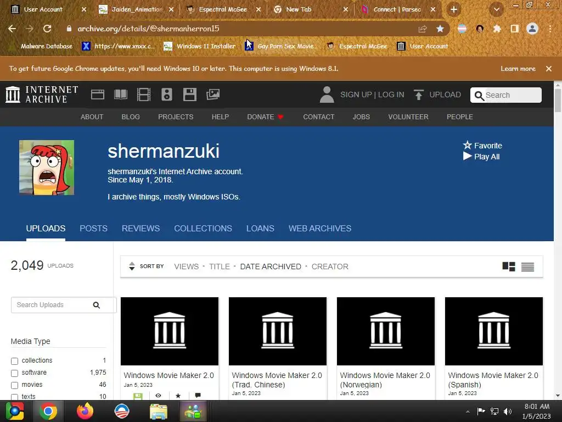Sort uploads by CREATOR
Screen dimensions: 562x422
[x=330, y=266]
